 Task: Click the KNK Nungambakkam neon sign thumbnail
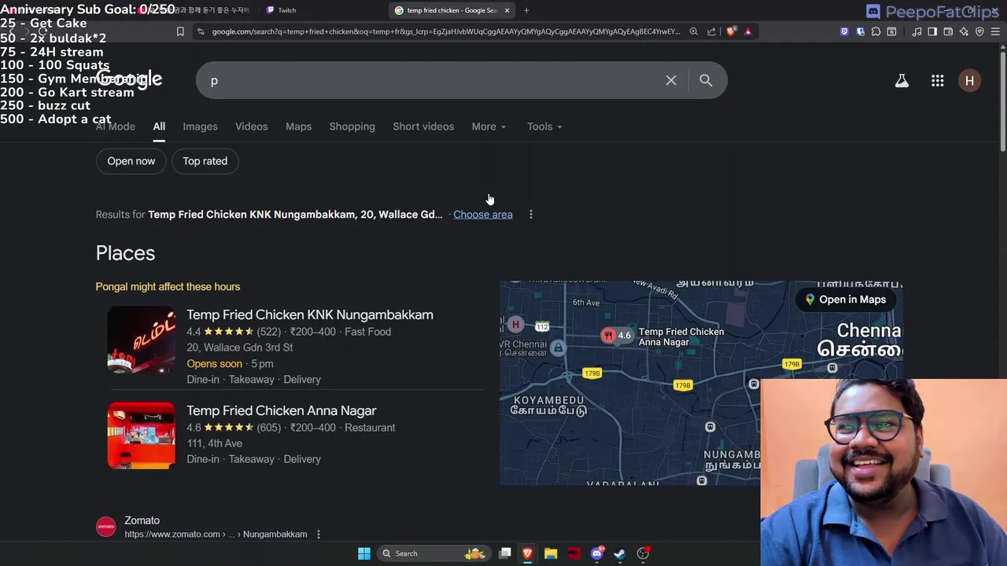pyautogui.click(x=142, y=340)
